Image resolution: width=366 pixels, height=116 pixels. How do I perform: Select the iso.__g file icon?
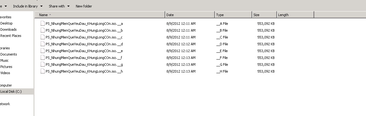[x=43, y=64]
